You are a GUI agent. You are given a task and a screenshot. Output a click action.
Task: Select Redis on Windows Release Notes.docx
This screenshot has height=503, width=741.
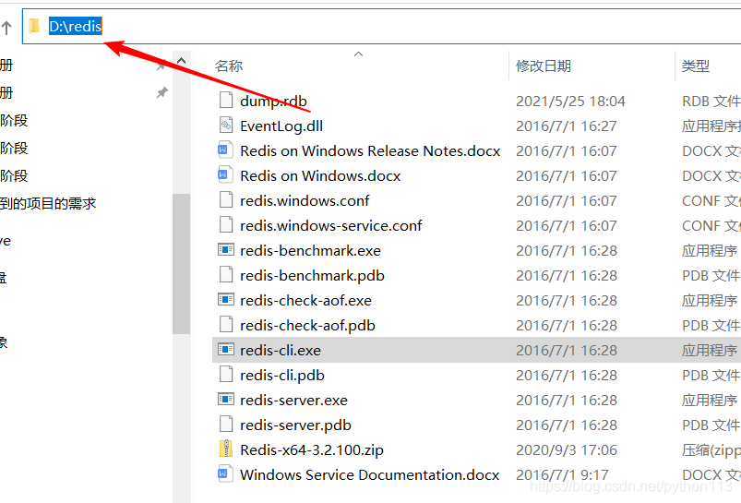(370, 150)
